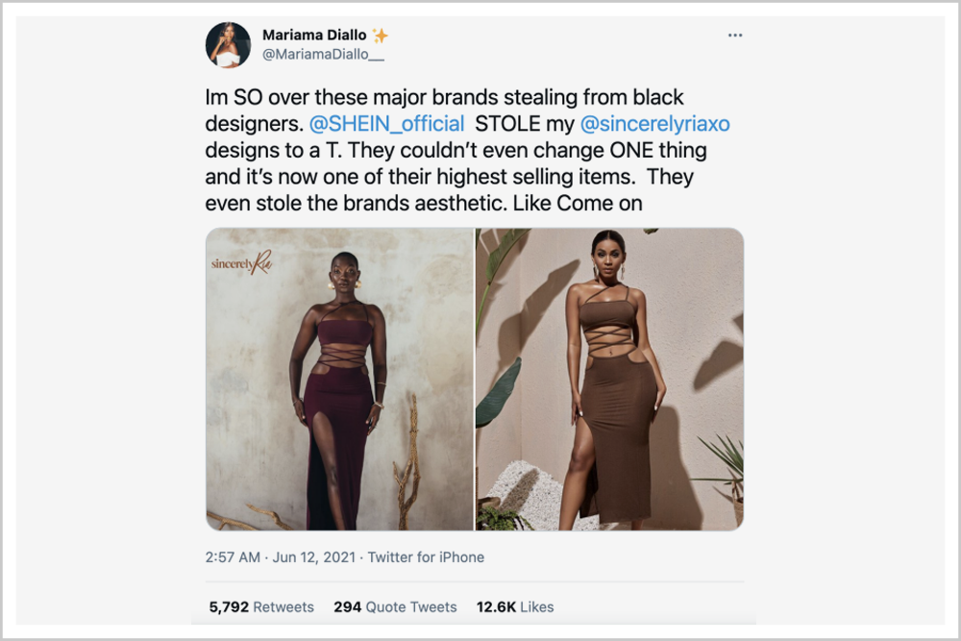View the 5,792 Retweets list
The image size is (961, 641).
pos(261,606)
